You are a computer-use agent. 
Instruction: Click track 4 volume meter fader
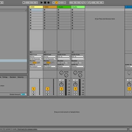pos(80,87)
